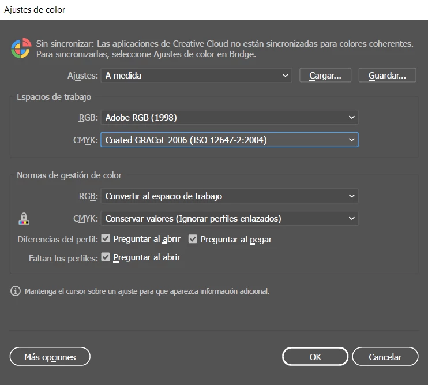The image size is (428, 385).
Task: Click the Ajustes de color title
Action: [x=35, y=10]
